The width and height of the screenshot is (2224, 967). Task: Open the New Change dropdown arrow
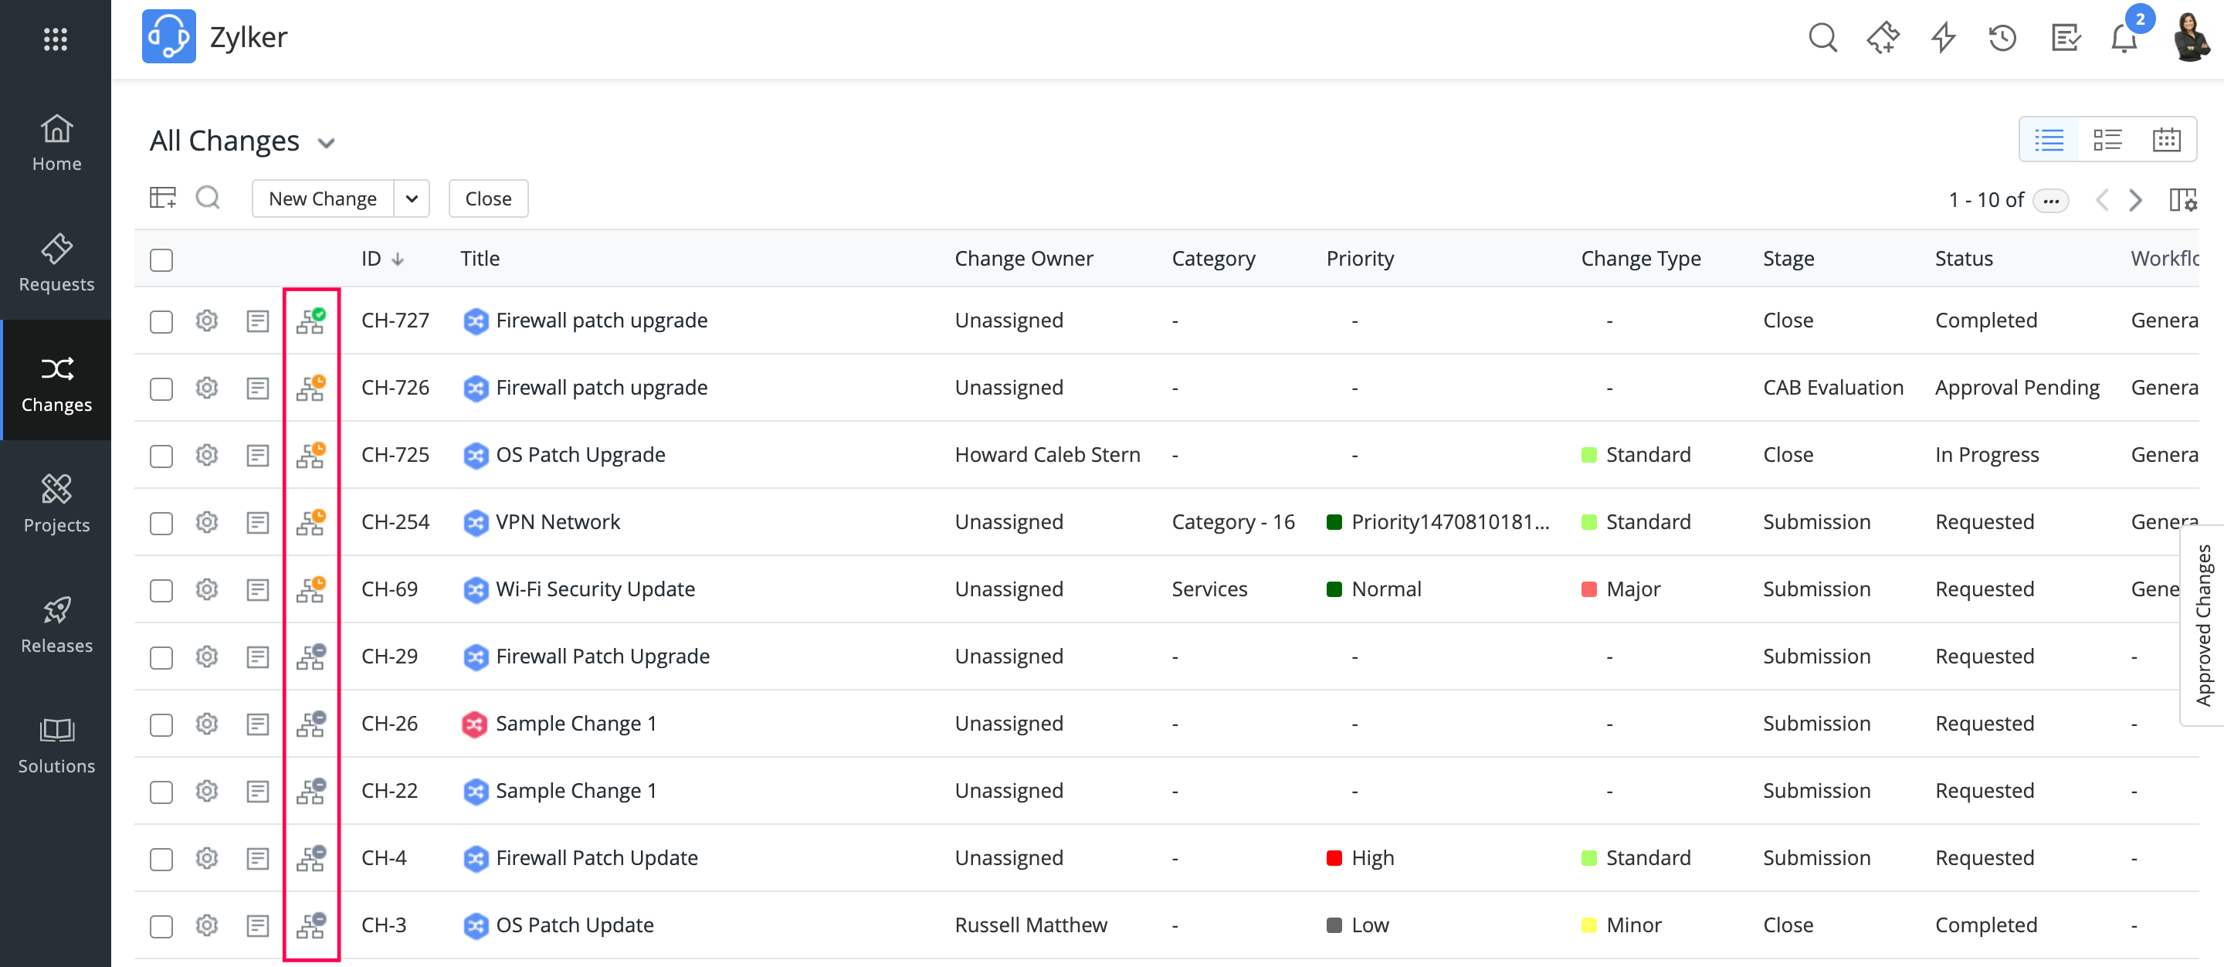point(412,199)
